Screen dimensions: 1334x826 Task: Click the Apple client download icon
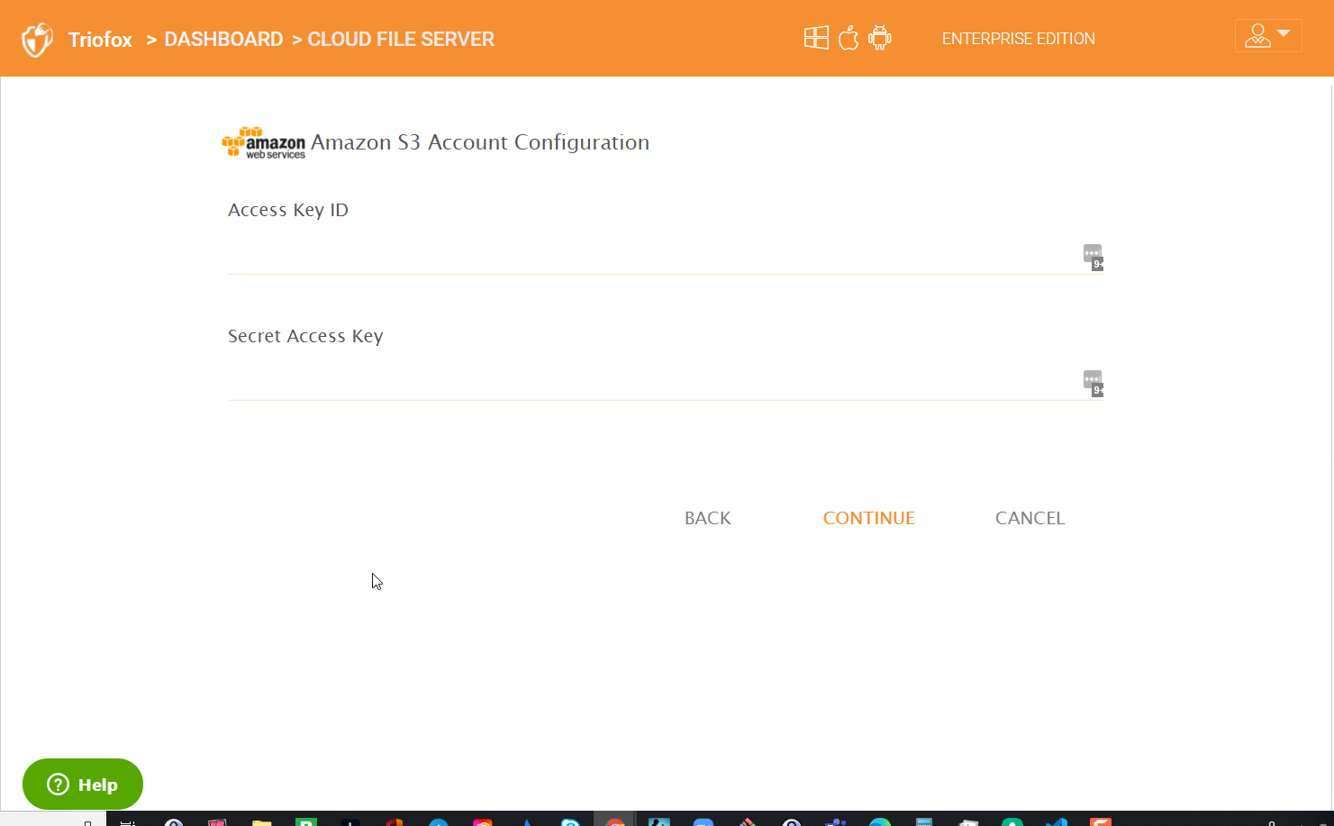point(848,38)
